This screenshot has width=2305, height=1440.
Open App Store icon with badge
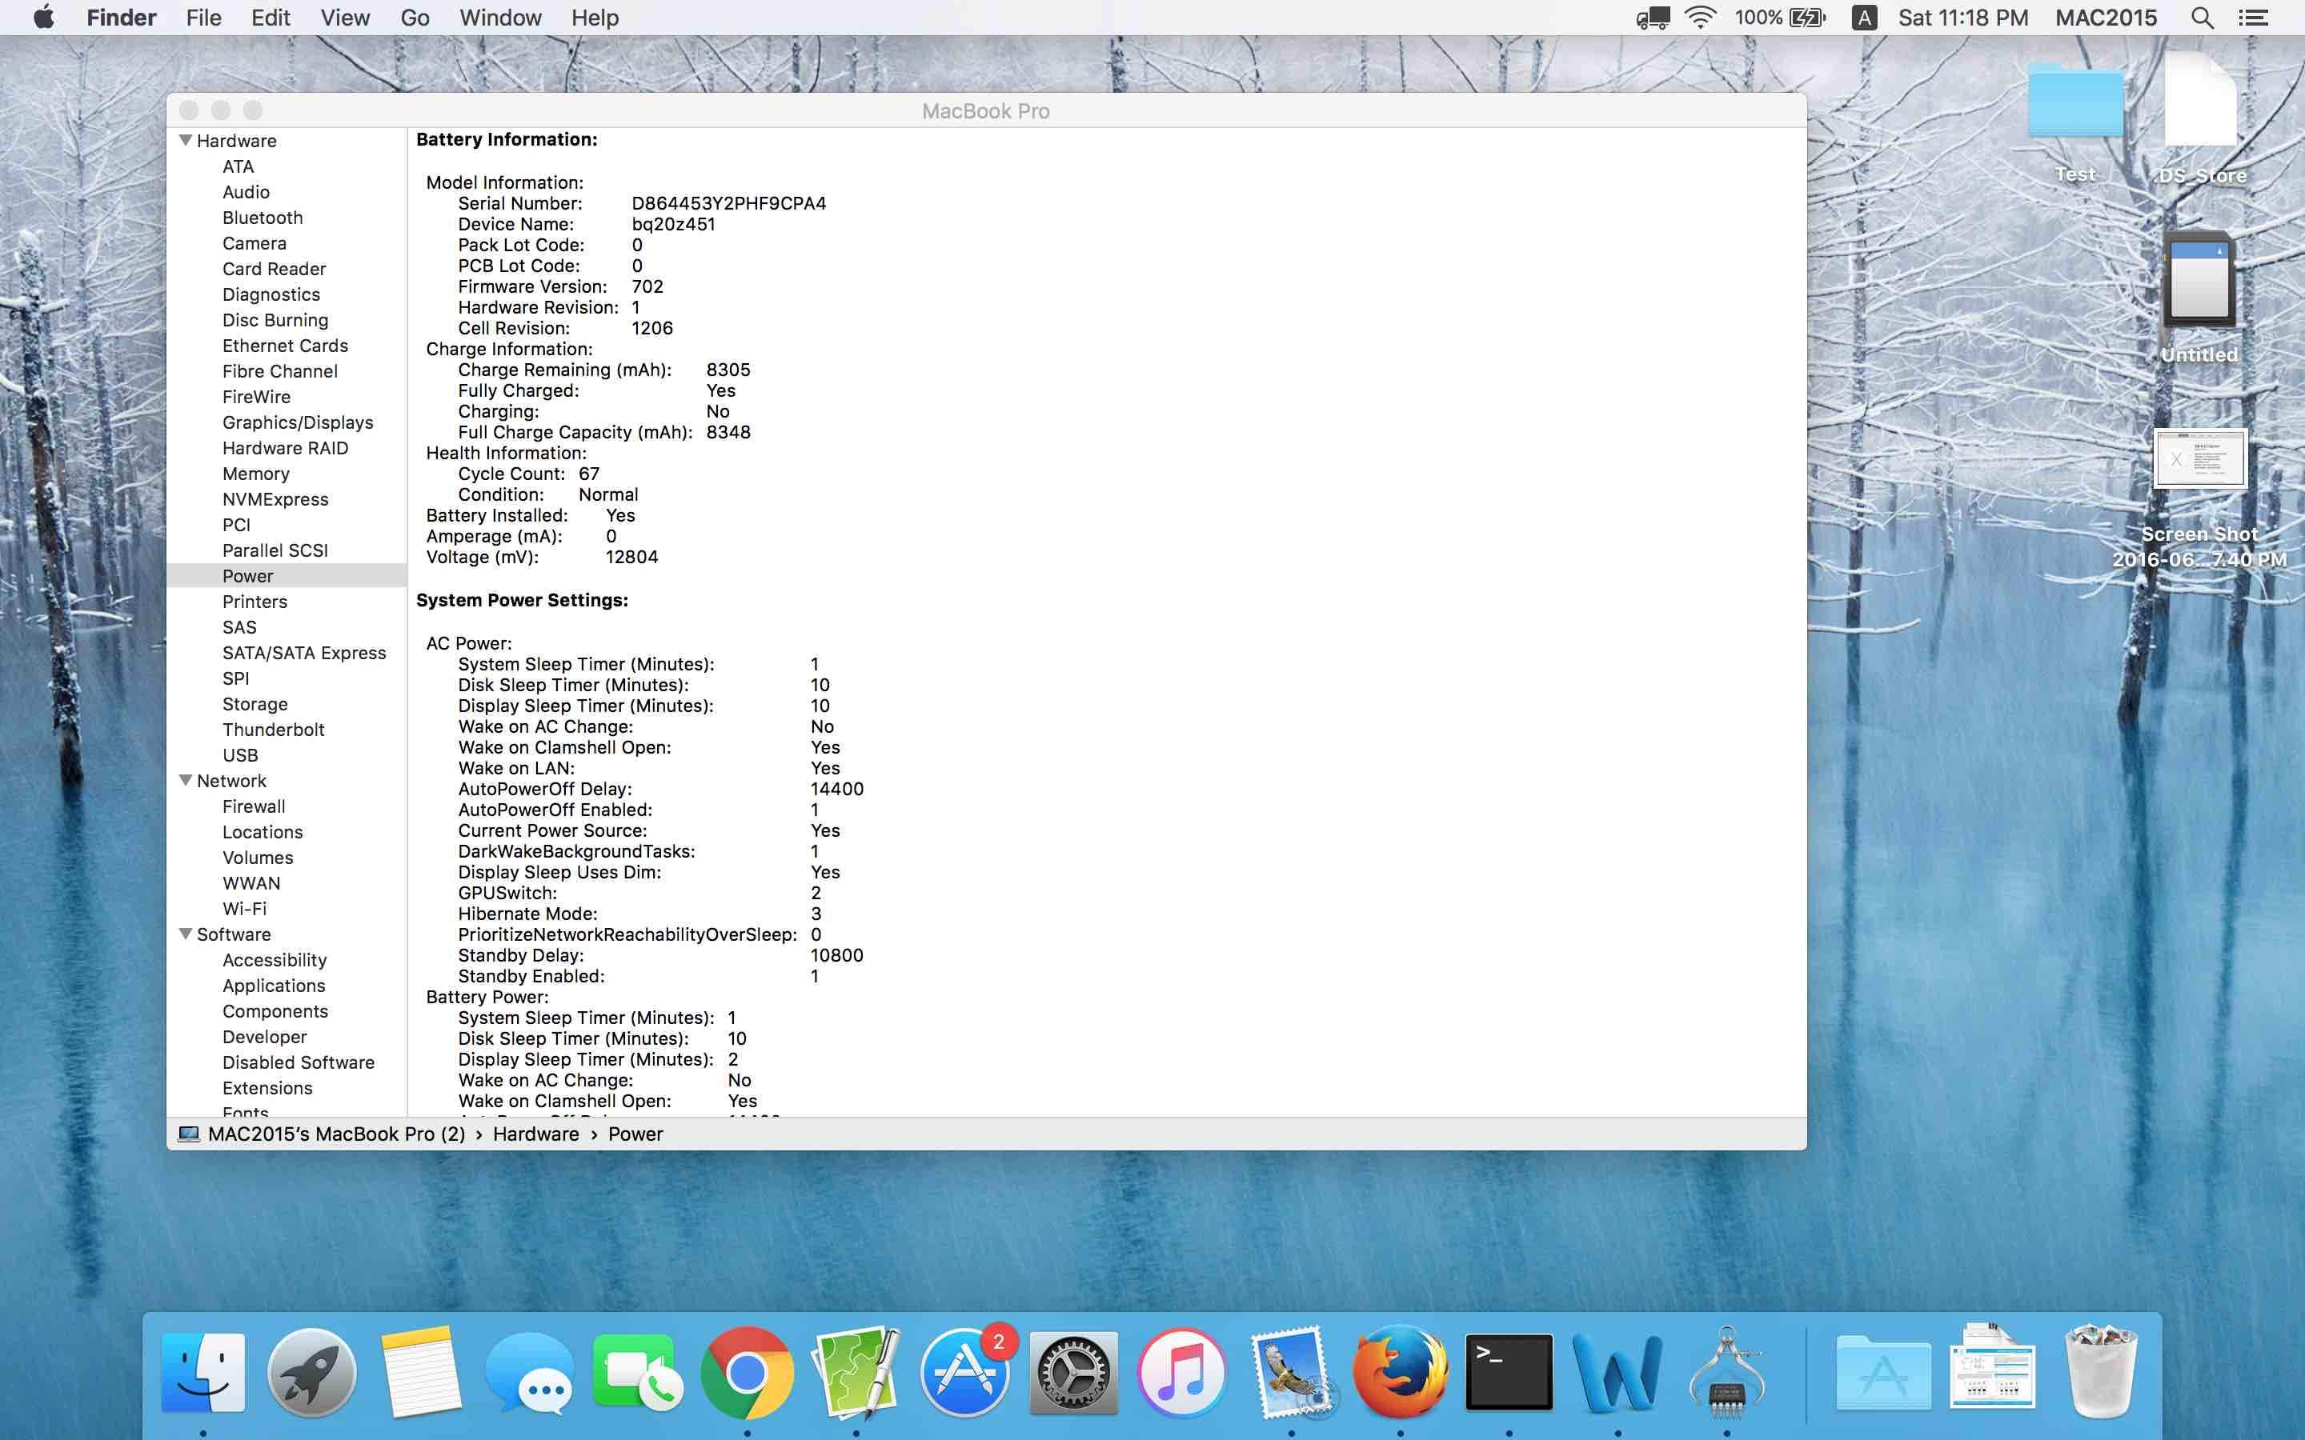coord(964,1371)
